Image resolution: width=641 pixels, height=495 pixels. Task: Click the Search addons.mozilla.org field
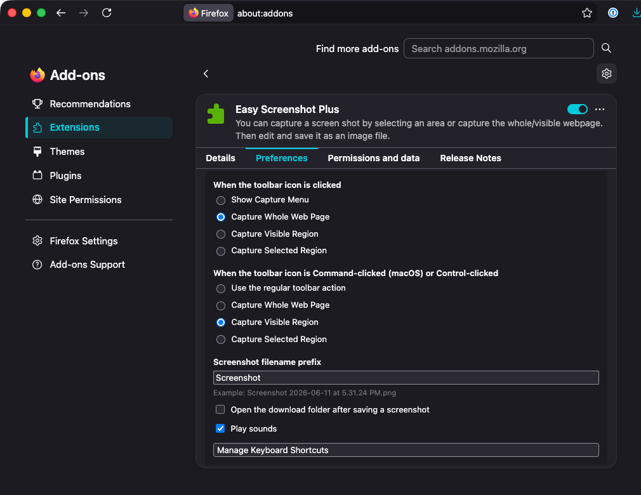point(499,48)
